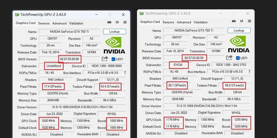Click Memory Type GDDR5 (Hynix) in right window
277x138 pixels.
(x=182, y=92)
